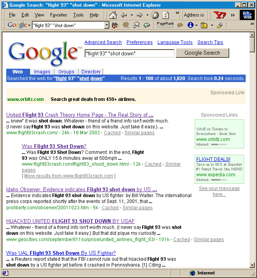Click the status bar page icon
Viewport: 257px width, 278px height.
pos(5,273)
